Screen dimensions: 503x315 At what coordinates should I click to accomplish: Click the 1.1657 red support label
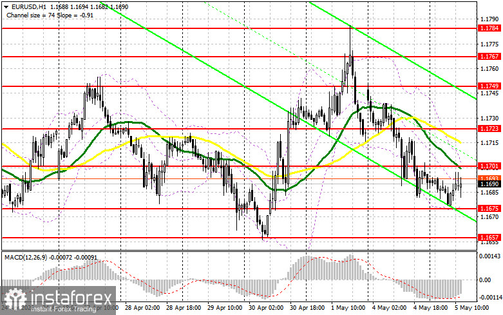tap(489, 237)
